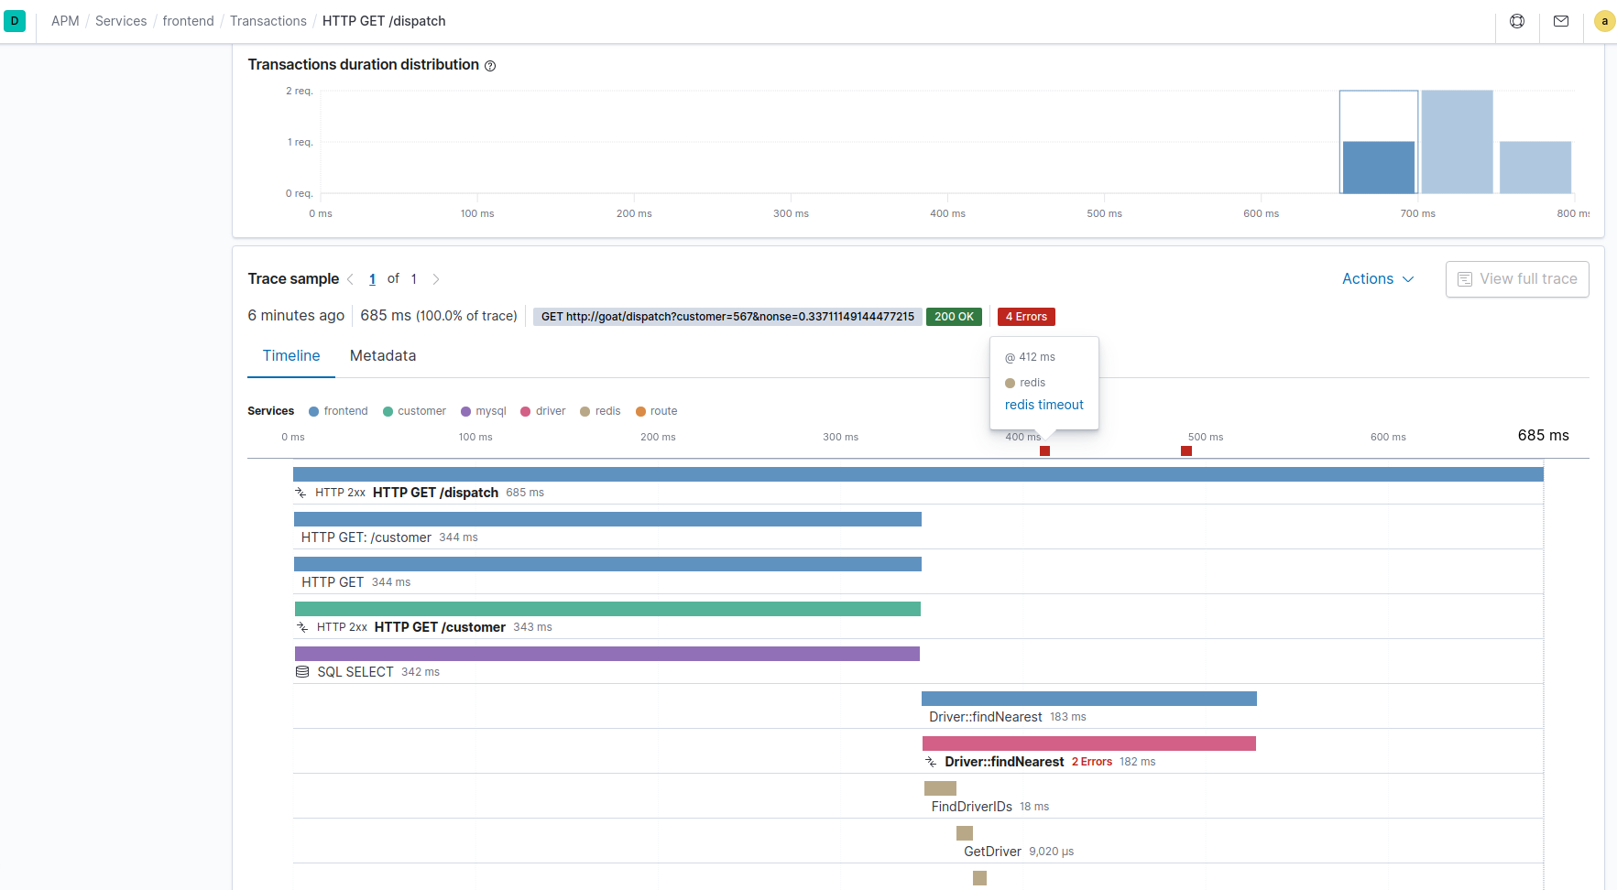Click the database icon next to SQL SELECT span

tap(302, 671)
